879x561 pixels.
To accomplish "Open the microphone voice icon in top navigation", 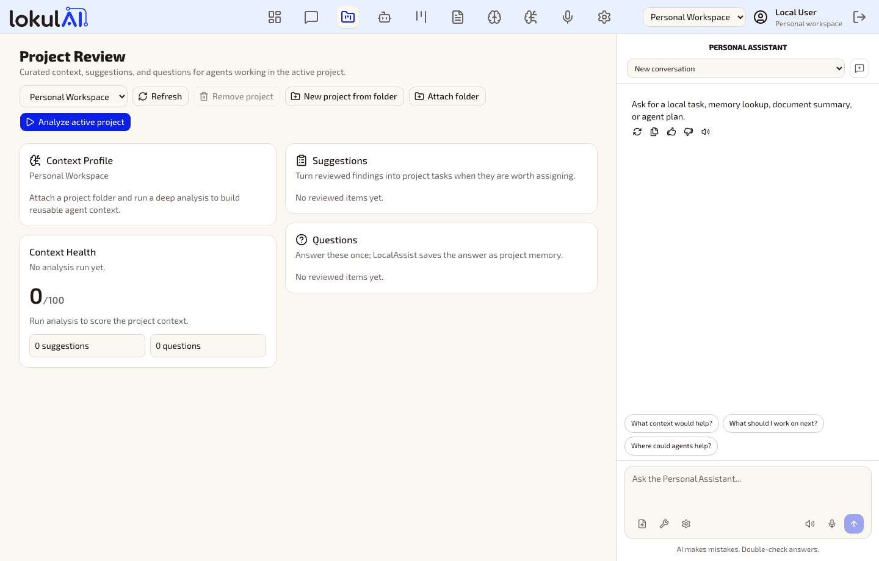I will point(568,17).
